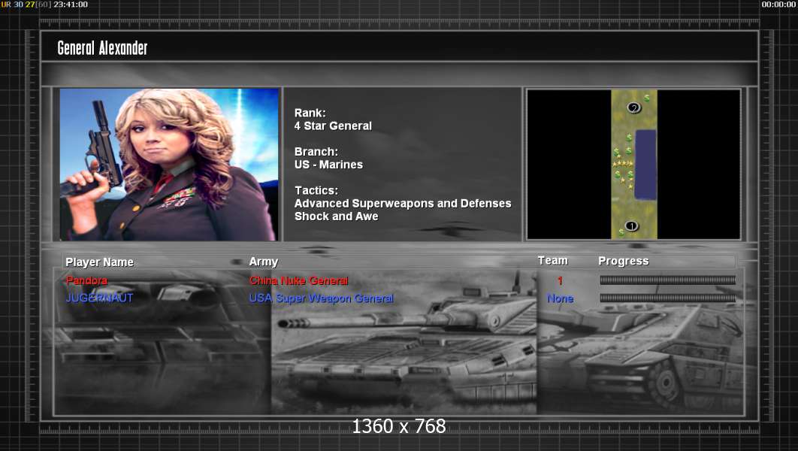This screenshot has height=451, width=798.
Task: Click the blue lake area on minimap
Action: click(645, 165)
